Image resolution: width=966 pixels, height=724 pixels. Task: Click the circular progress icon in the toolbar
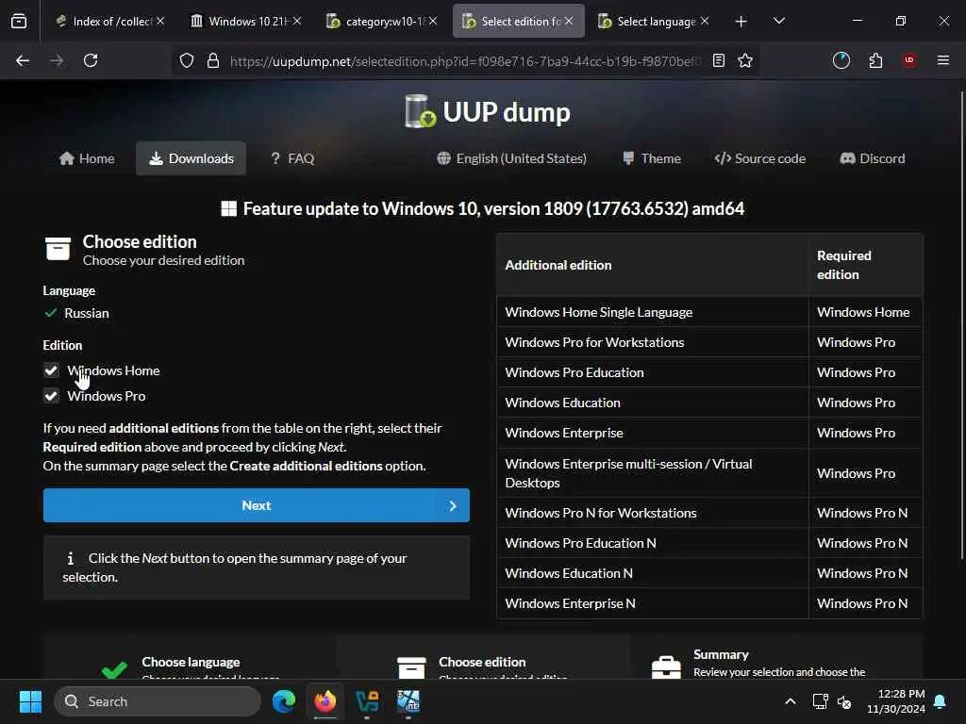point(841,60)
